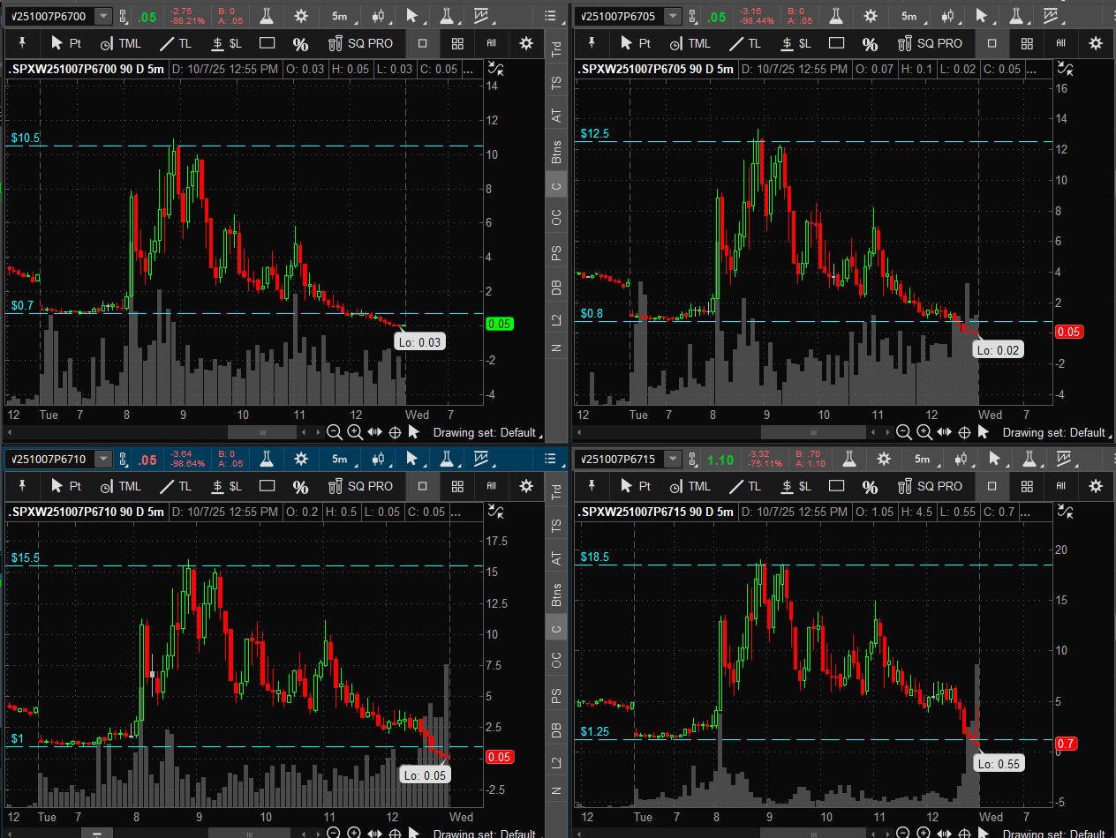Open the L2 side tab
Viewport: 1116px width, 838px height.
[556, 320]
